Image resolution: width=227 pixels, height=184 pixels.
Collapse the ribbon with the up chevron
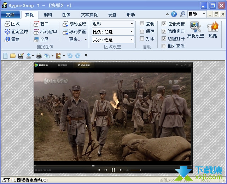point(167,14)
